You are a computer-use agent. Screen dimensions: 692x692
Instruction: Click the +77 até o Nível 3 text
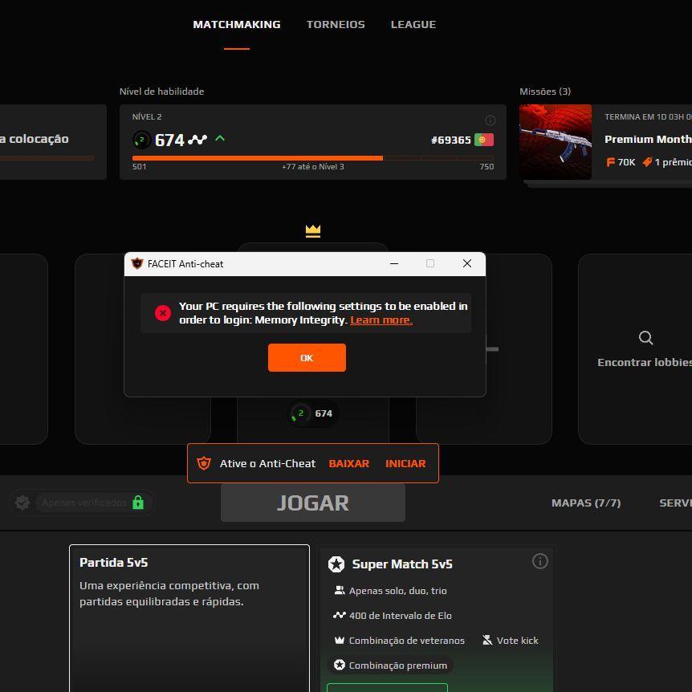tap(313, 166)
